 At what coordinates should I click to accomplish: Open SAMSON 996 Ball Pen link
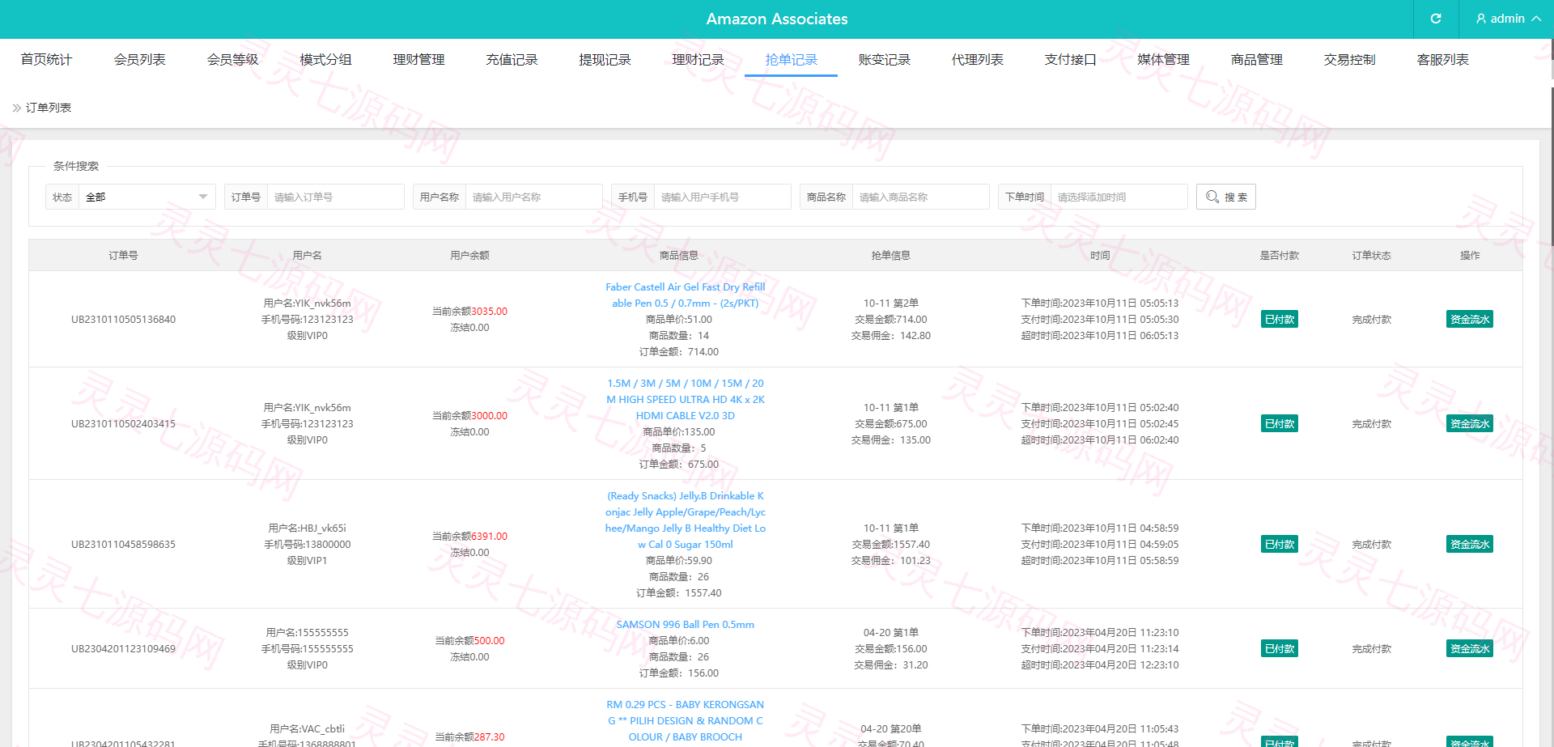pyautogui.click(x=685, y=625)
